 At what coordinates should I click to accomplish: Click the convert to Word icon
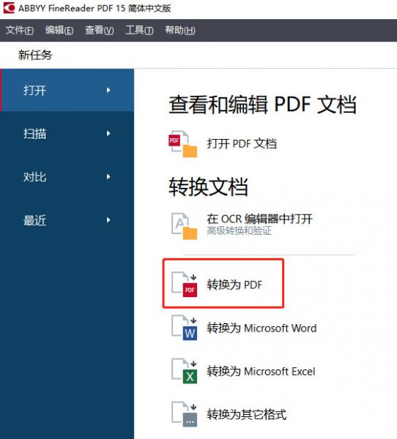(x=184, y=328)
